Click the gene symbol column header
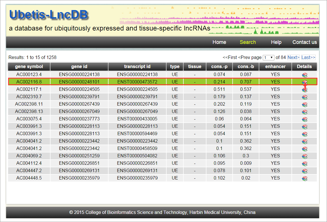The width and height of the screenshot is (327, 222). coord(29,67)
